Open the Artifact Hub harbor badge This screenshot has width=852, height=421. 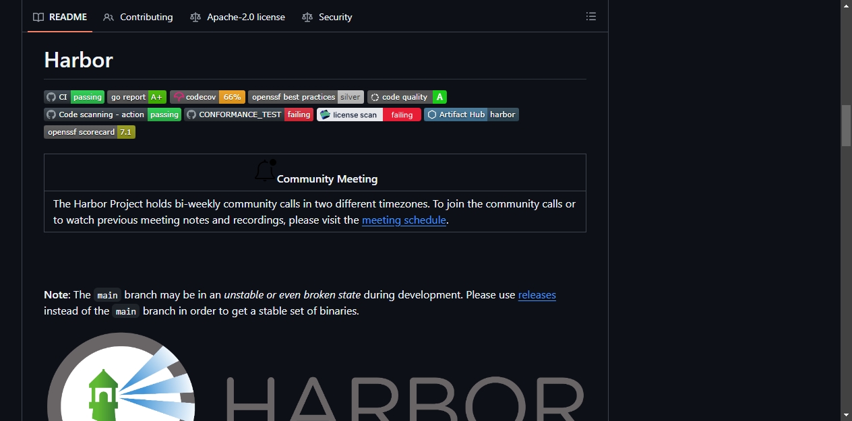pyautogui.click(x=471, y=115)
